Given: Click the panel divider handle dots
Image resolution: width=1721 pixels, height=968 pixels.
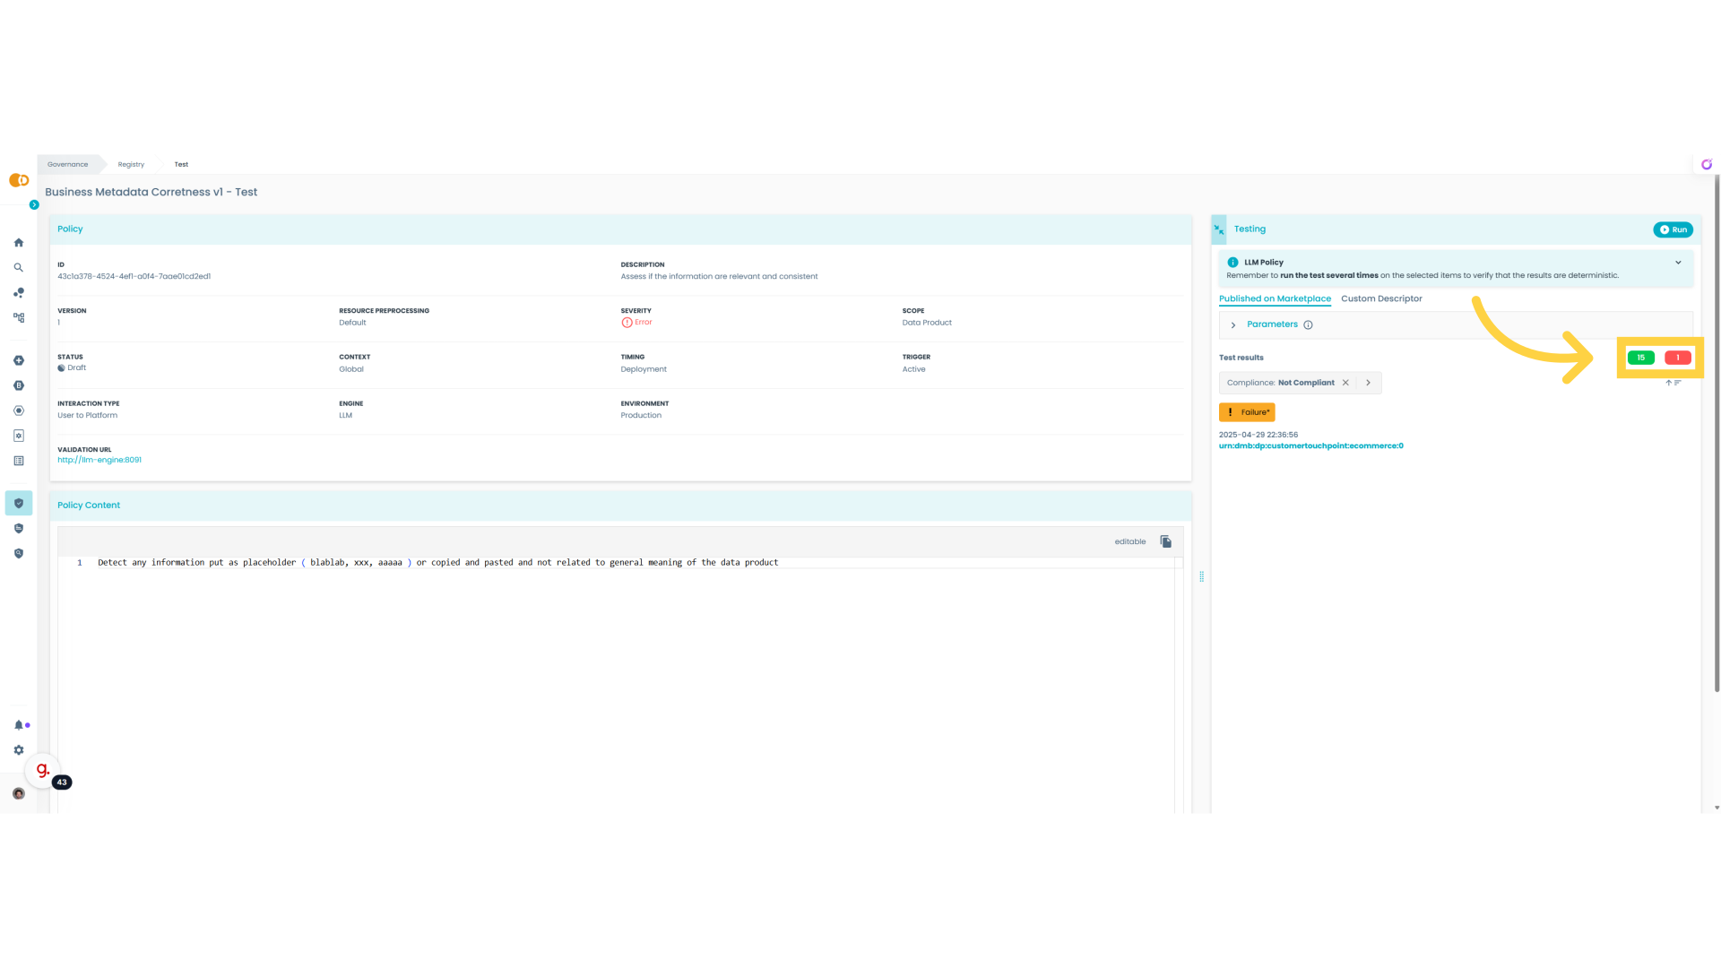Looking at the screenshot, I should (x=1201, y=577).
